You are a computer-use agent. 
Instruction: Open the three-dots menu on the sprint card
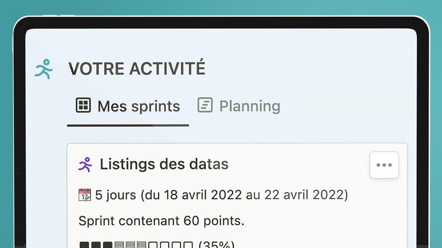384,165
